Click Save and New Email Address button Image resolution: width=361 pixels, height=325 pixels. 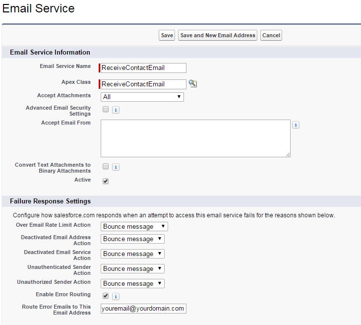click(x=218, y=35)
